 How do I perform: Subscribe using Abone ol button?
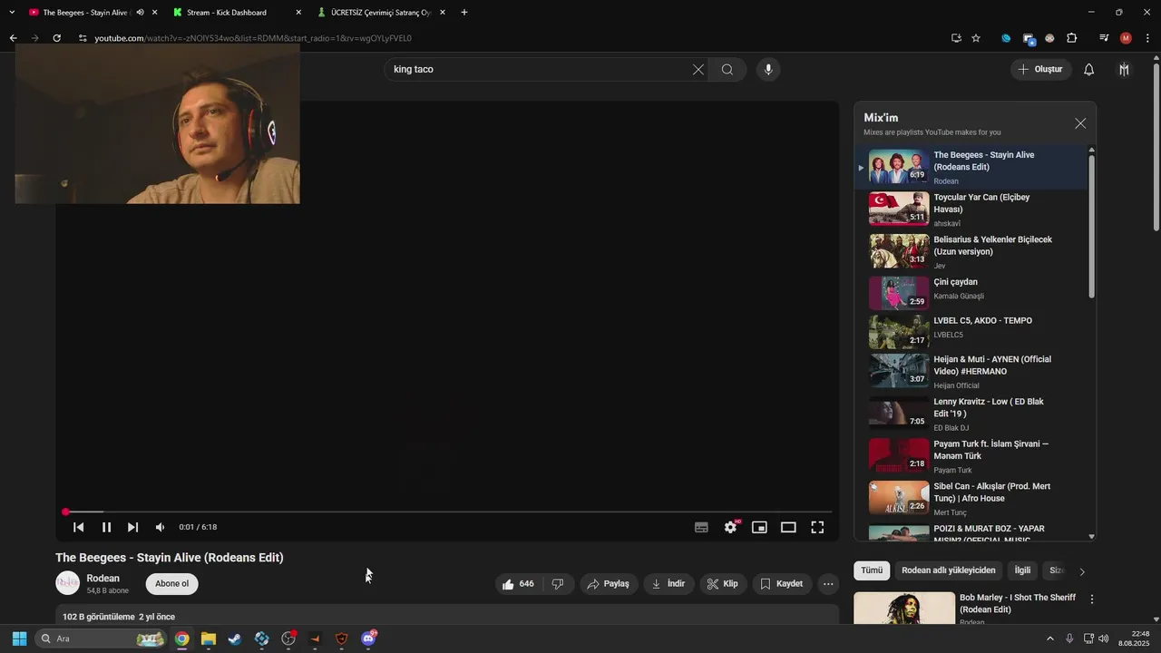coord(171,584)
